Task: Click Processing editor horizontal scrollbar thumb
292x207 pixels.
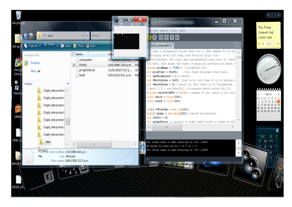Action: coord(167,127)
